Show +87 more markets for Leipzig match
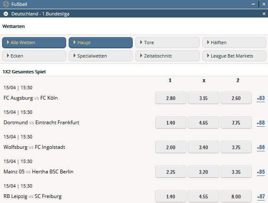This screenshot has width=268, height=203. click(261, 197)
